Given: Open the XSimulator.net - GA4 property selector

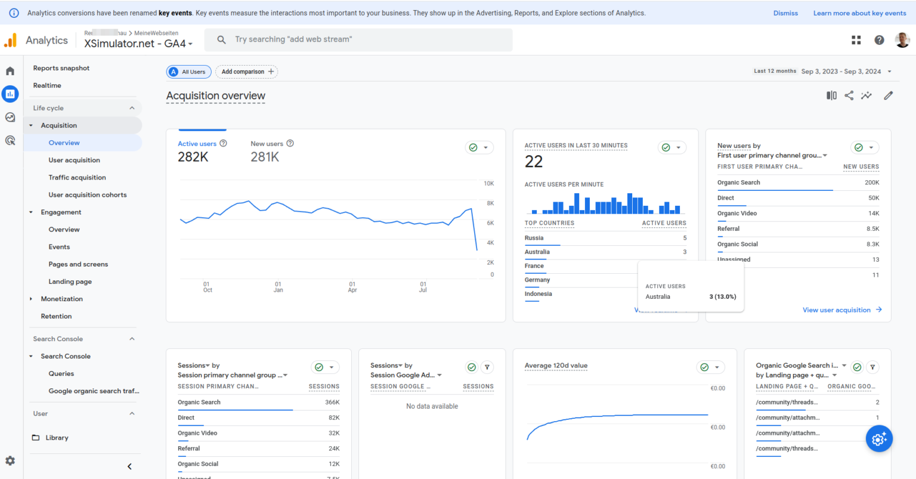Looking at the screenshot, I should pyautogui.click(x=138, y=44).
